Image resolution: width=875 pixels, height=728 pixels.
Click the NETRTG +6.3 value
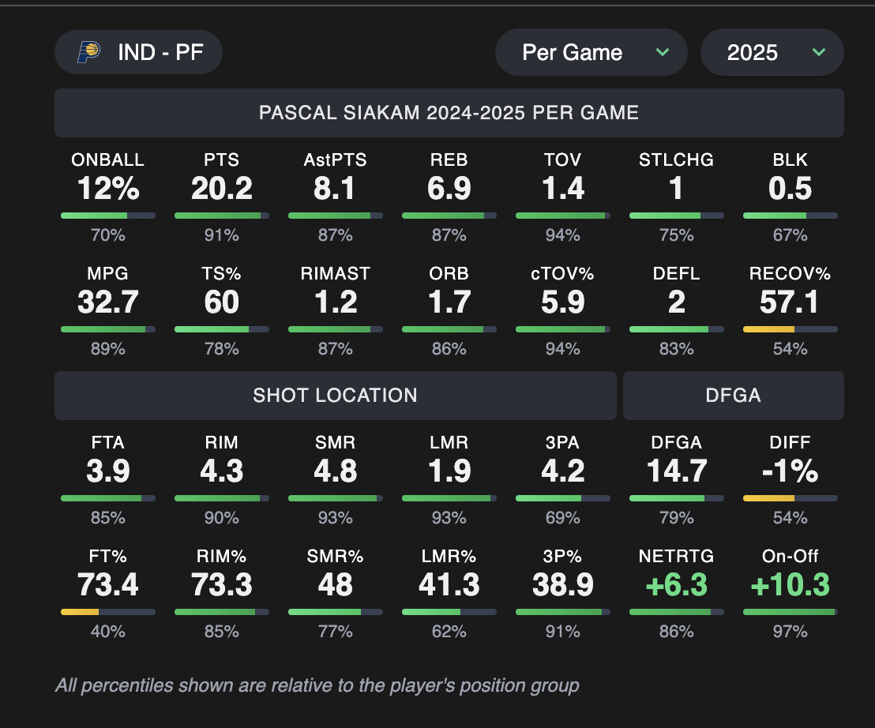point(677,585)
